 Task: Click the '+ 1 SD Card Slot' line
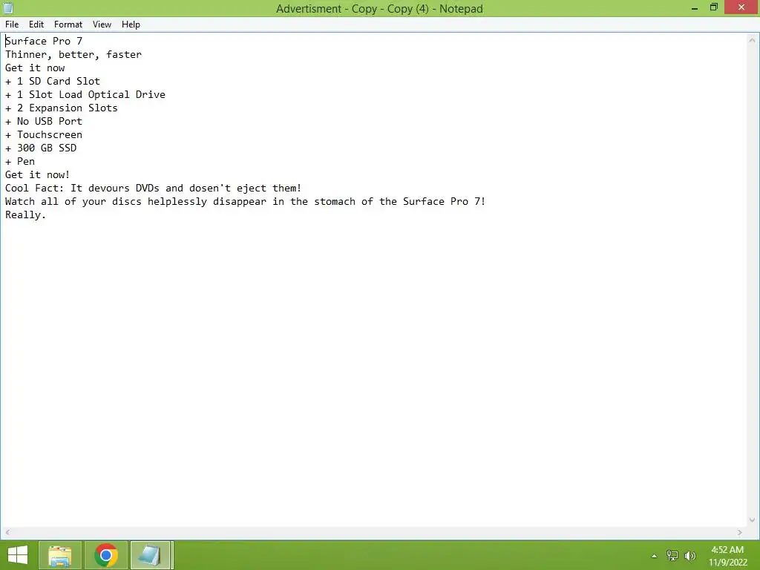click(x=53, y=81)
